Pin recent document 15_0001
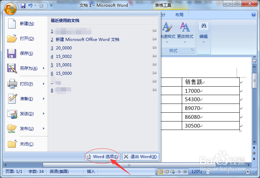The width and height of the screenshot is (260, 178). point(154,65)
